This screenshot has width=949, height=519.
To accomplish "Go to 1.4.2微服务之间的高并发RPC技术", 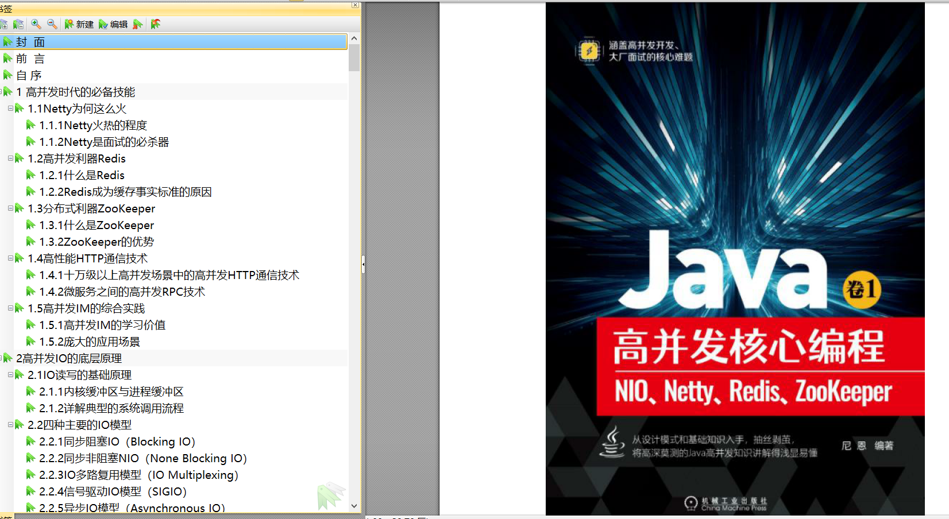I will click(122, 292).
